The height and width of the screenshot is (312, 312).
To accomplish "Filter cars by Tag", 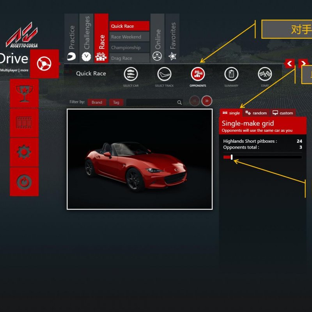I will point(116,102).
